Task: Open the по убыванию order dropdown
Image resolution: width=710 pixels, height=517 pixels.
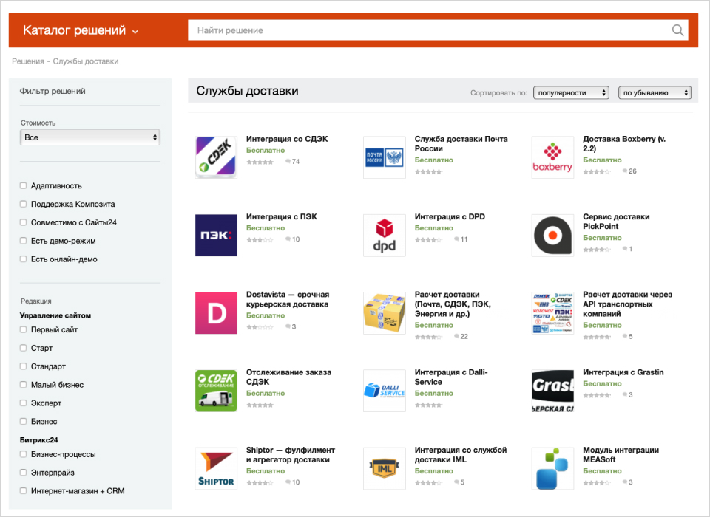Action: (x=655, y=93)
